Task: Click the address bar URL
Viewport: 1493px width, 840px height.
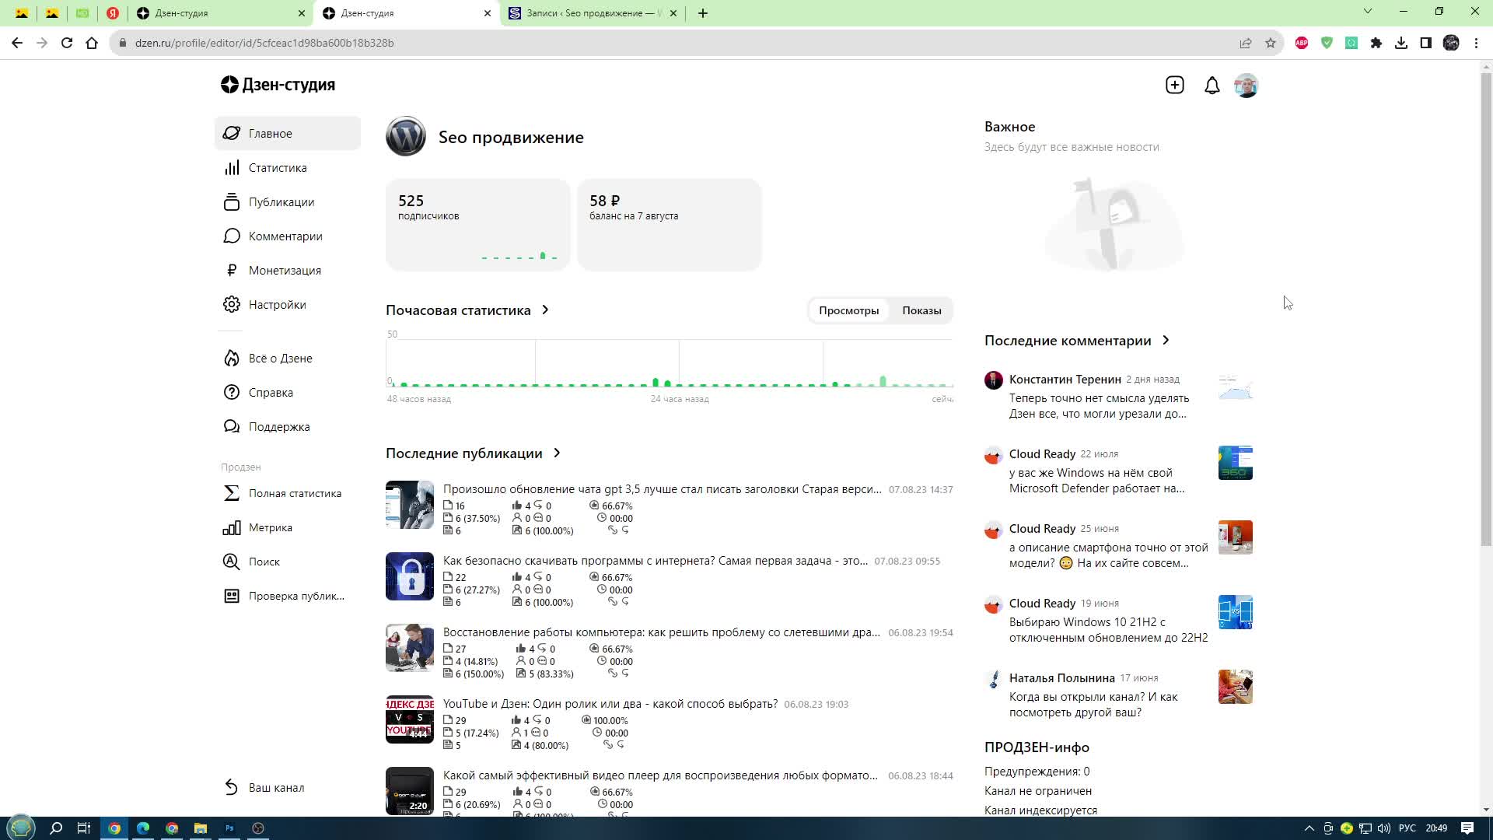Action: 264,43
